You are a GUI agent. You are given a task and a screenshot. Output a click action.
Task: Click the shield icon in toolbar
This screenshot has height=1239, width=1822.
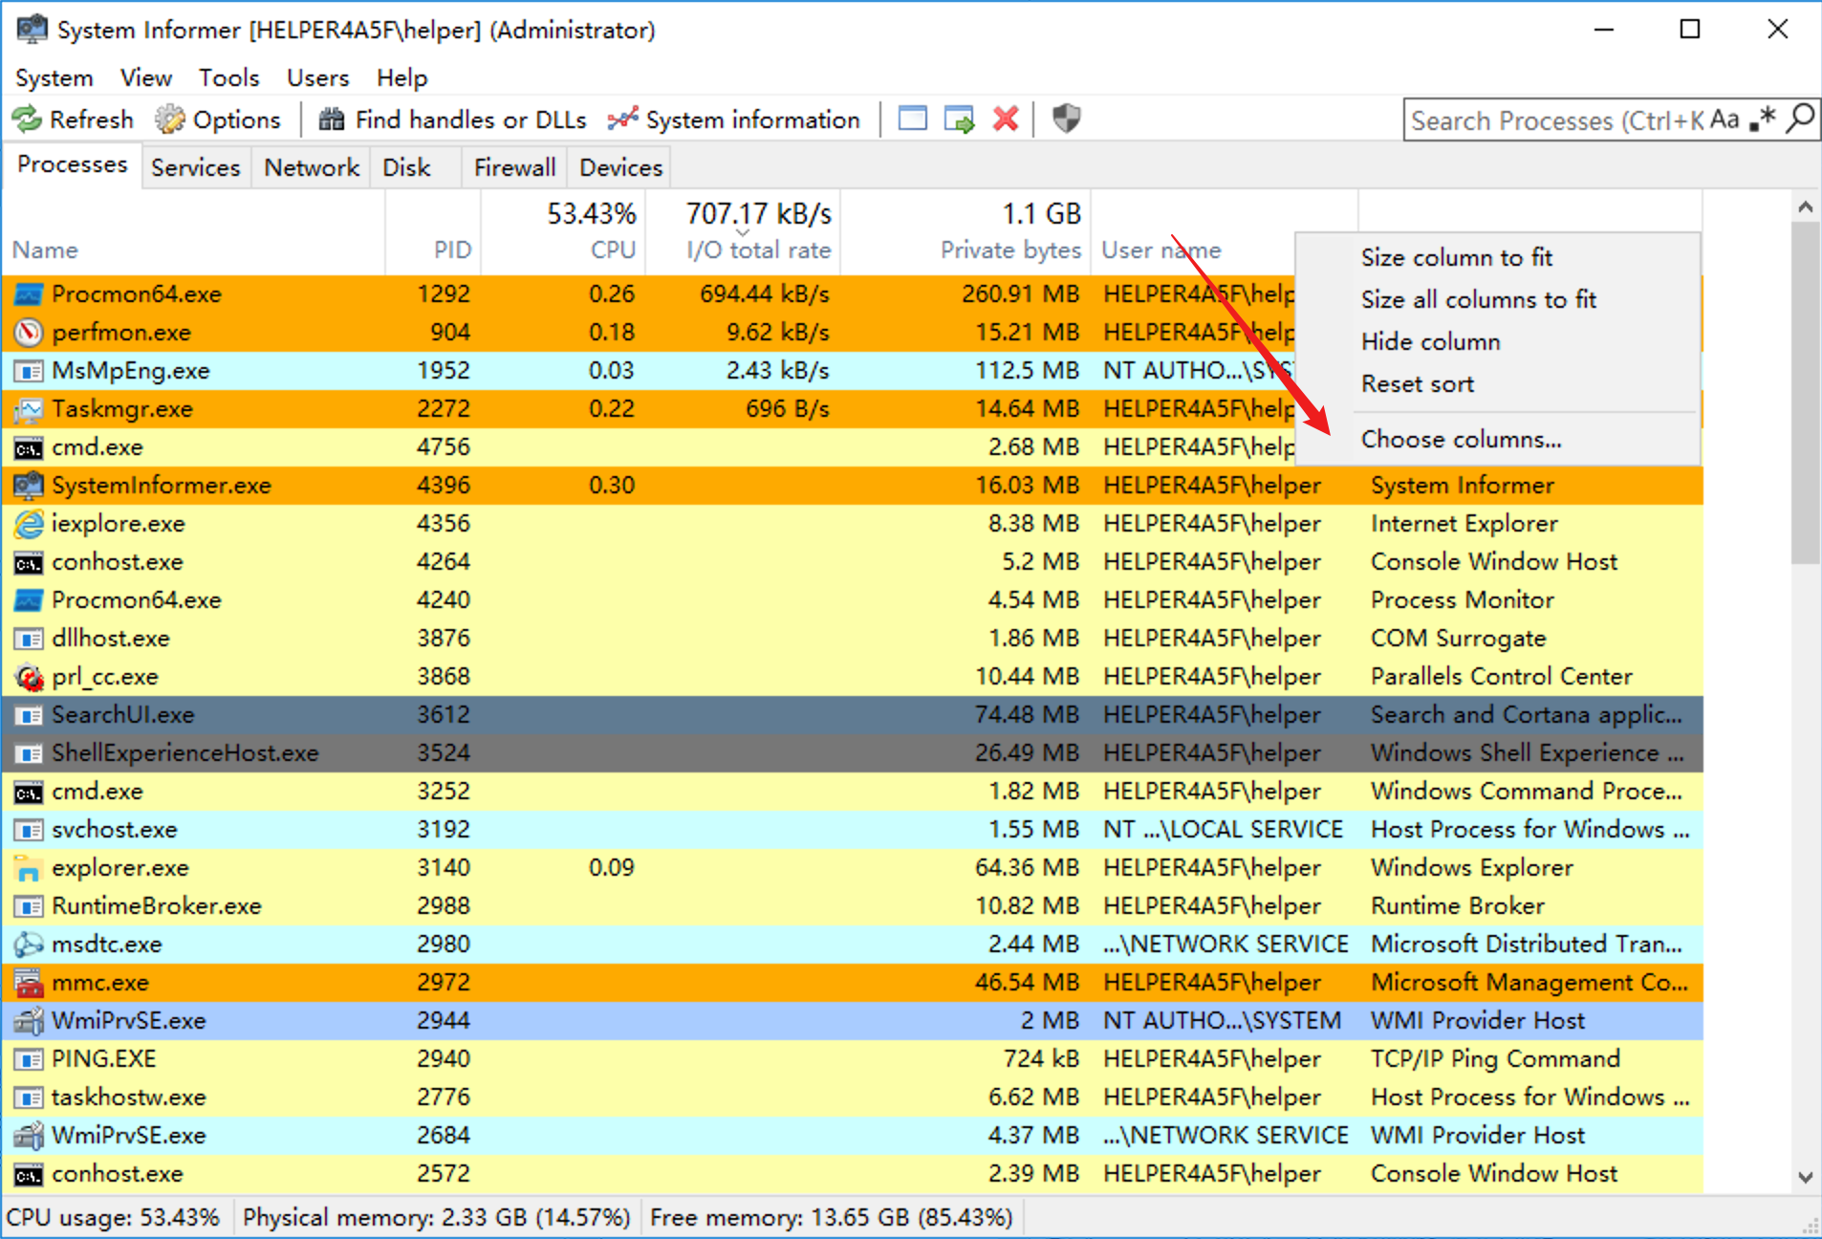tap(1066, 120)
